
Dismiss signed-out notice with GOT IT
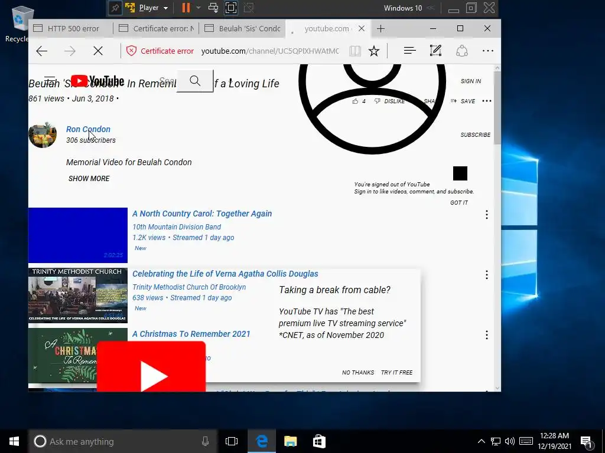[x=458, y=203]
